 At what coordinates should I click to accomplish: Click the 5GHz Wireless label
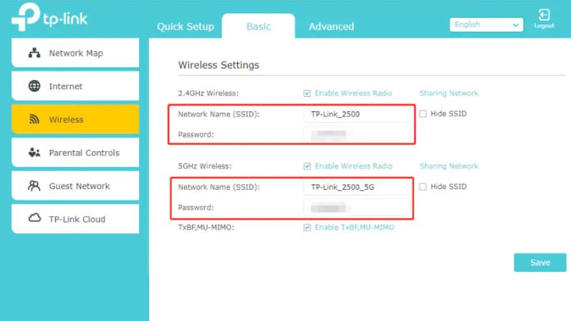[x=205, y=166]
